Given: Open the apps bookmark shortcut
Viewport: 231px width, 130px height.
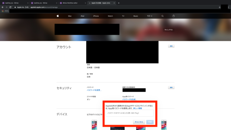Looking at the screenshot, I should pyautogui.click(x=5, y=11).
